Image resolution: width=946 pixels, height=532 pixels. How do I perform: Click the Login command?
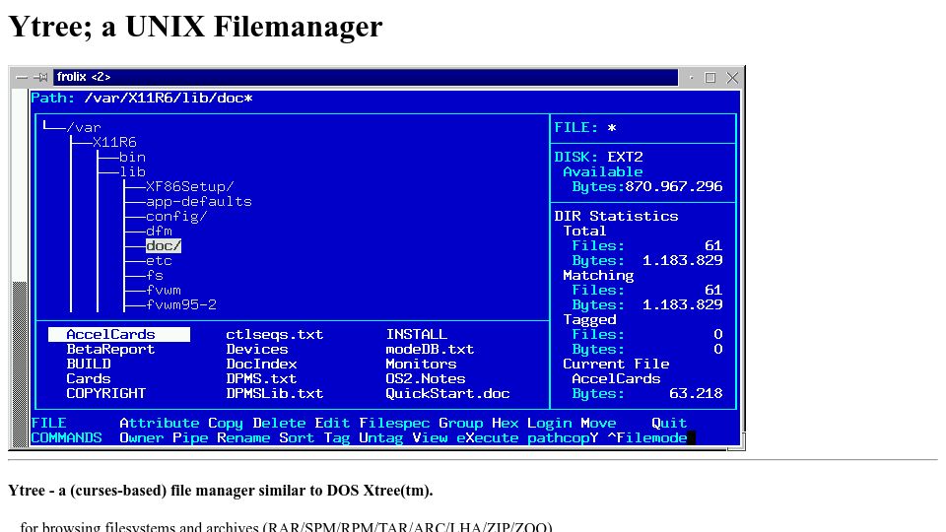click(x=550, y=423)
